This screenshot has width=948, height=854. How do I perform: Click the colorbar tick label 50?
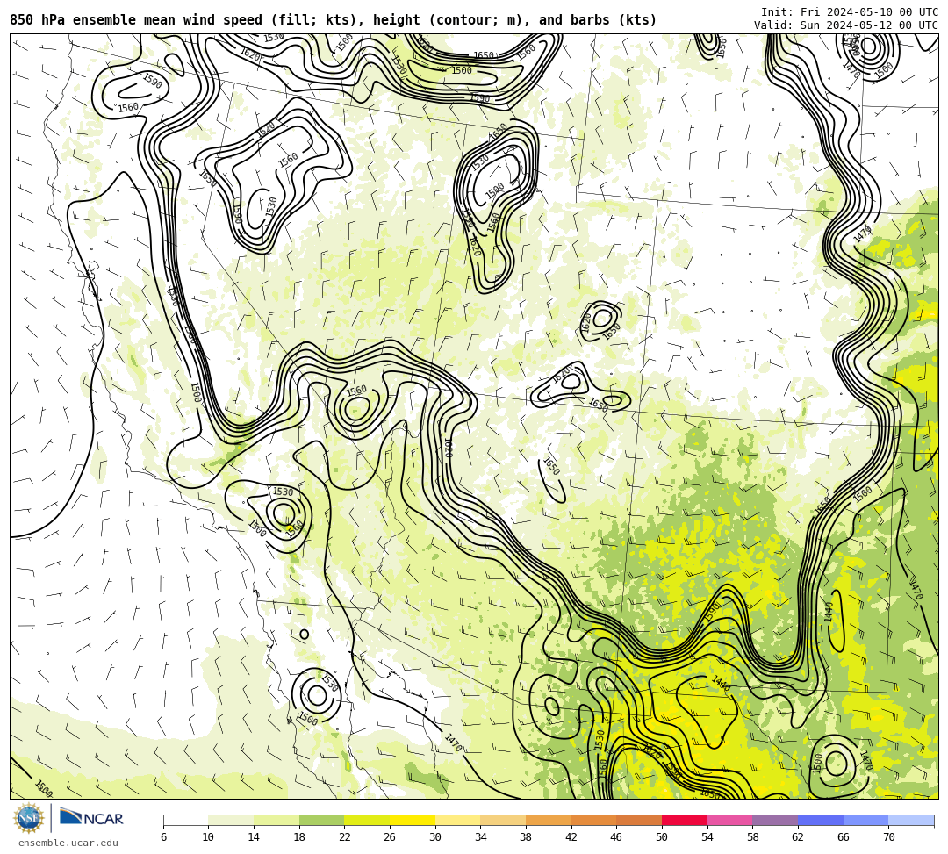(662, 837)
